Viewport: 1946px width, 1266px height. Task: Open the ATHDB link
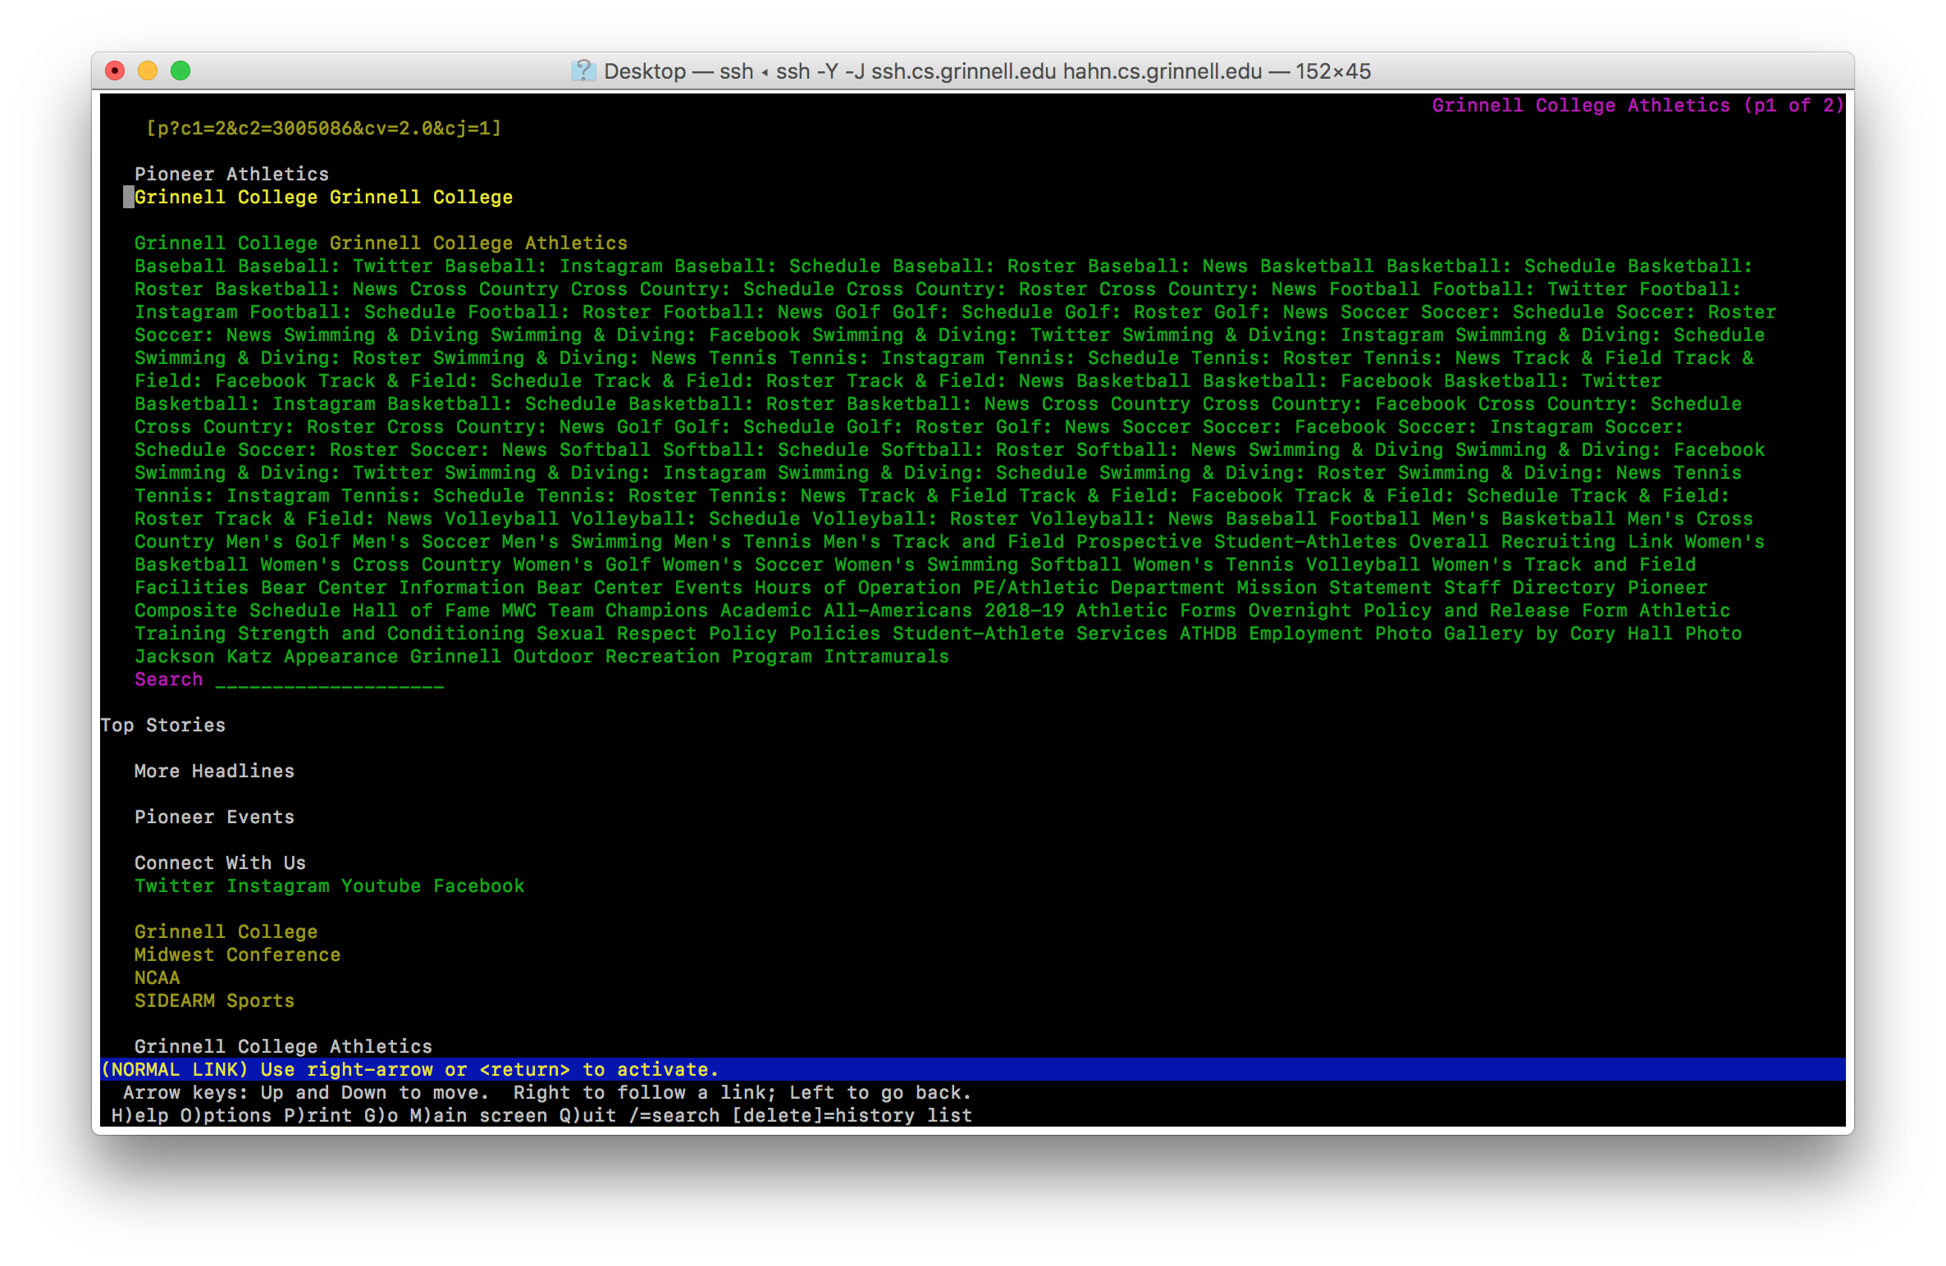click(1208, 634)
